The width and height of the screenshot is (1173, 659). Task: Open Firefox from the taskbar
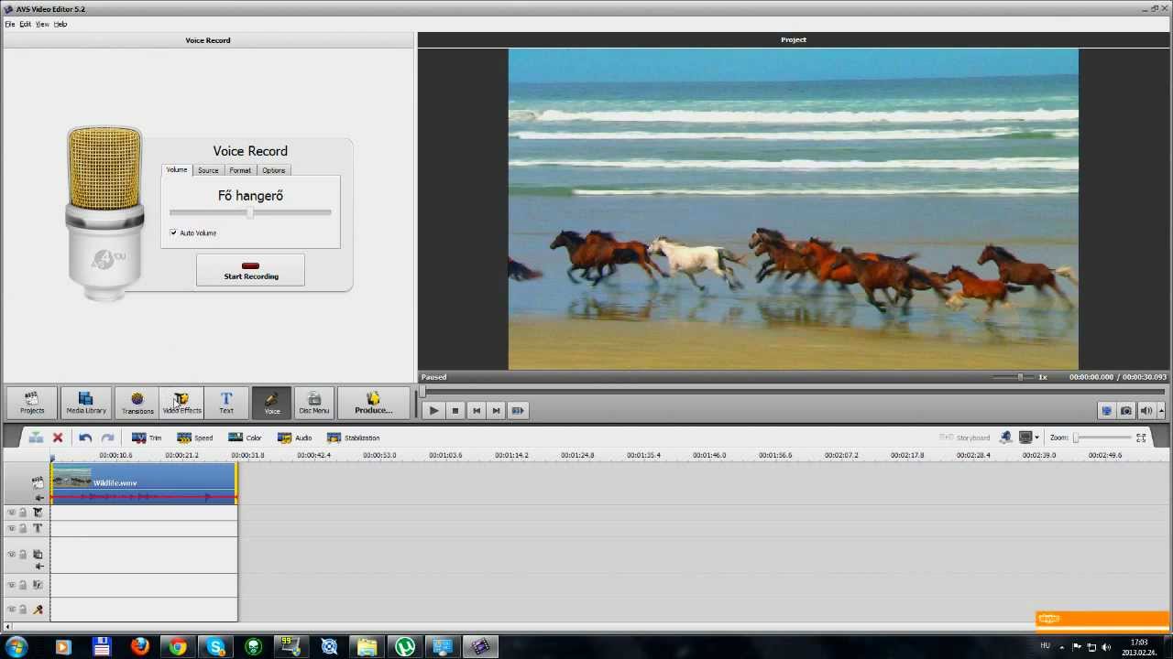[139, 647]
